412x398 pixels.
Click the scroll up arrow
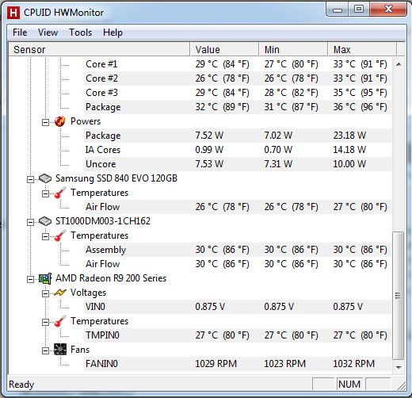399,64
